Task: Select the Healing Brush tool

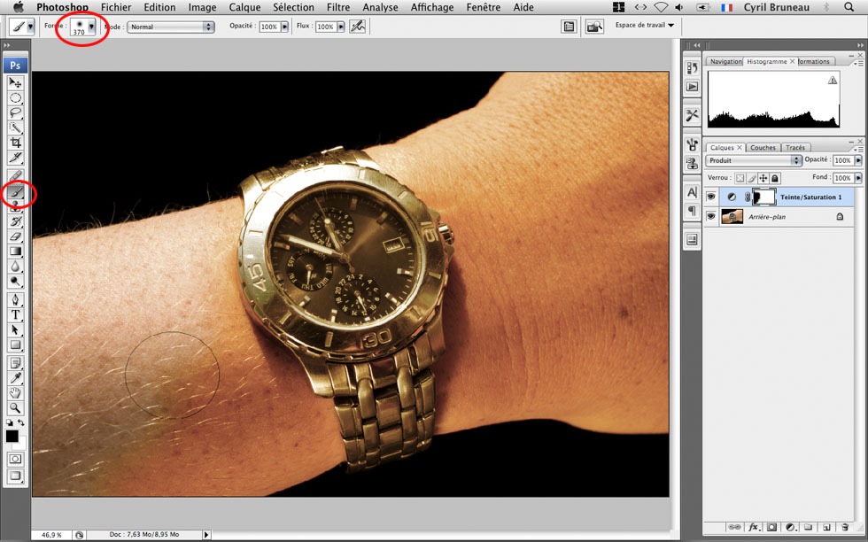Action: [x=16, y=176]
